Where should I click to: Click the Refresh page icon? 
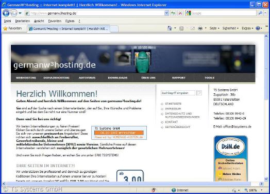[173, 13]
